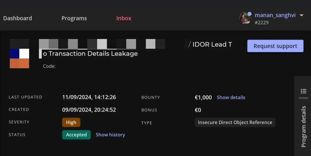Click the user profile avatar picture
Image resolution: width=311 pixels, height=156 pixels.
click(x=245, y=18)
